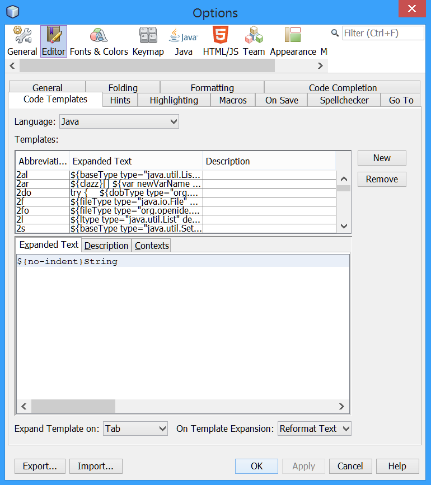Focus the Filter (Ctrl+F) search field
This screenshot has height=485, width=431.
(x=383, y=33)
